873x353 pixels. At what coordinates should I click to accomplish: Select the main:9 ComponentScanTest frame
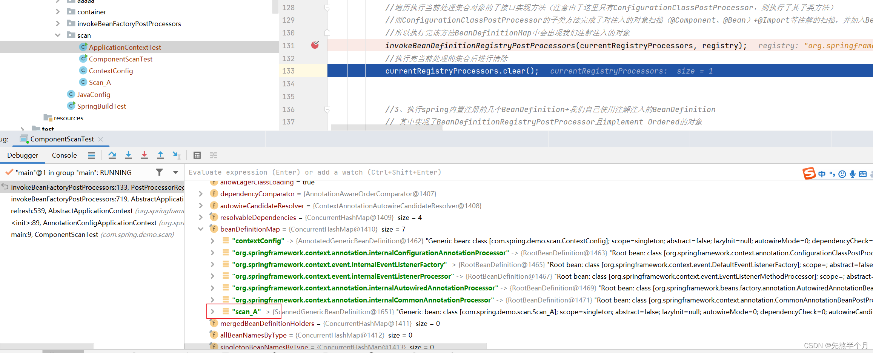[92, 234]
